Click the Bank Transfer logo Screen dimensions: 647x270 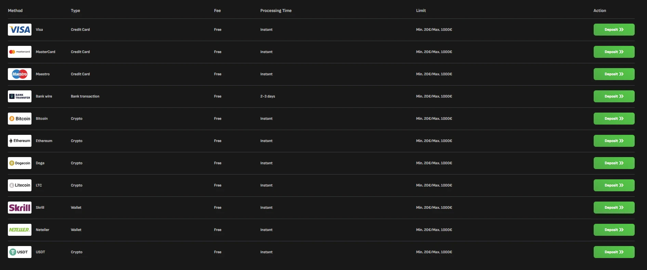point(19,97)
